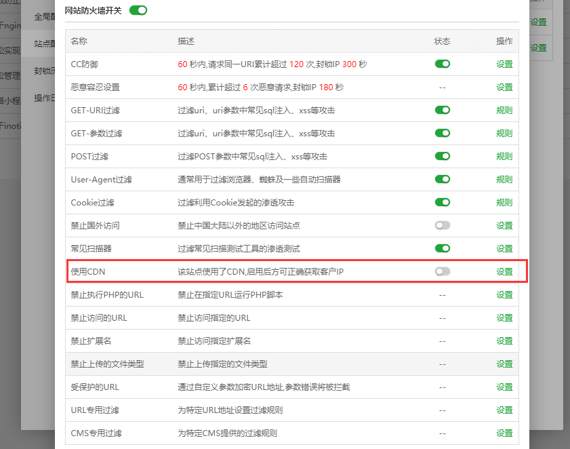The width and height of the screenshot is (570, 449).
Task: Click the 受保护的URL name cell
Action: (x=95, y=387)
